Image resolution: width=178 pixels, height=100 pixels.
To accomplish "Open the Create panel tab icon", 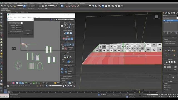I will [164, 13].
